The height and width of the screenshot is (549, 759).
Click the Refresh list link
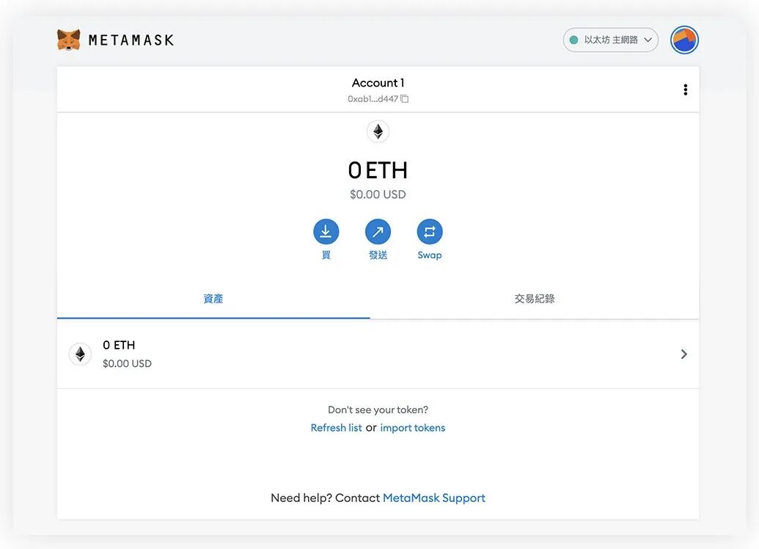(336, 428)
